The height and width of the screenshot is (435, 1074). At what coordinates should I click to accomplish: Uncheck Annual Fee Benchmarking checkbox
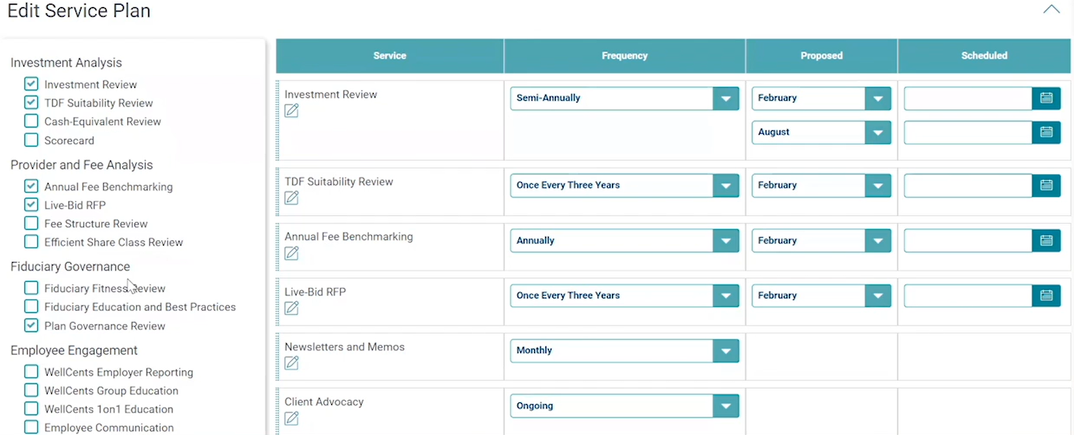click(31, 186)
